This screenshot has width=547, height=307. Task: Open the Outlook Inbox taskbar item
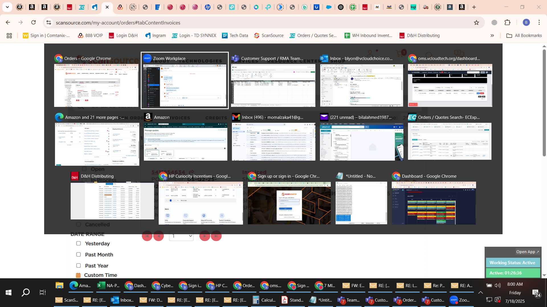123,300
